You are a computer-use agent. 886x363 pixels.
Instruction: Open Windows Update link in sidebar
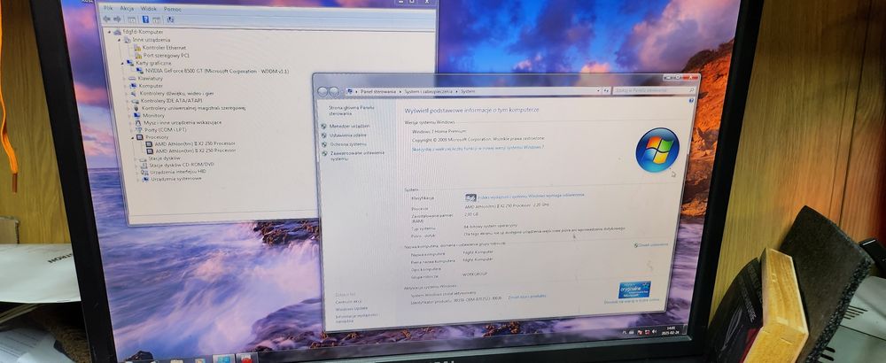(x=351, y=309)
